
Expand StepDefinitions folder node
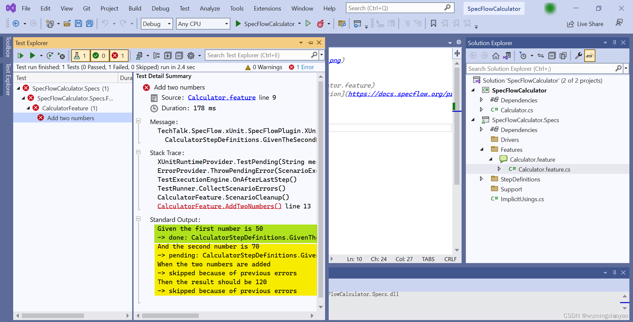(481, 179)
